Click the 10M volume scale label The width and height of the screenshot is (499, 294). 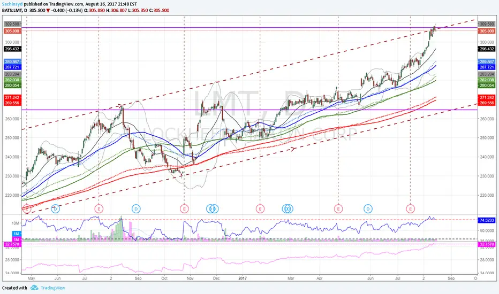click(x=16, y=223)
